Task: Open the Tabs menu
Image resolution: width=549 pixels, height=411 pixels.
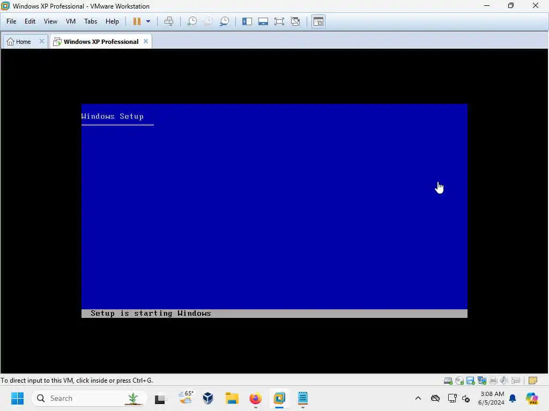Action: tap(91, 21)
